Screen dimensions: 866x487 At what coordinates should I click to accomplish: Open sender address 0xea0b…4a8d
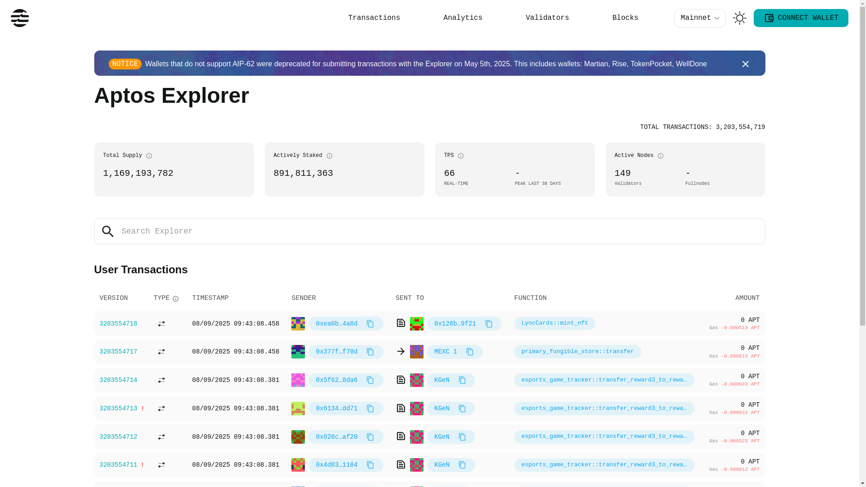click(x=336, y=324)
